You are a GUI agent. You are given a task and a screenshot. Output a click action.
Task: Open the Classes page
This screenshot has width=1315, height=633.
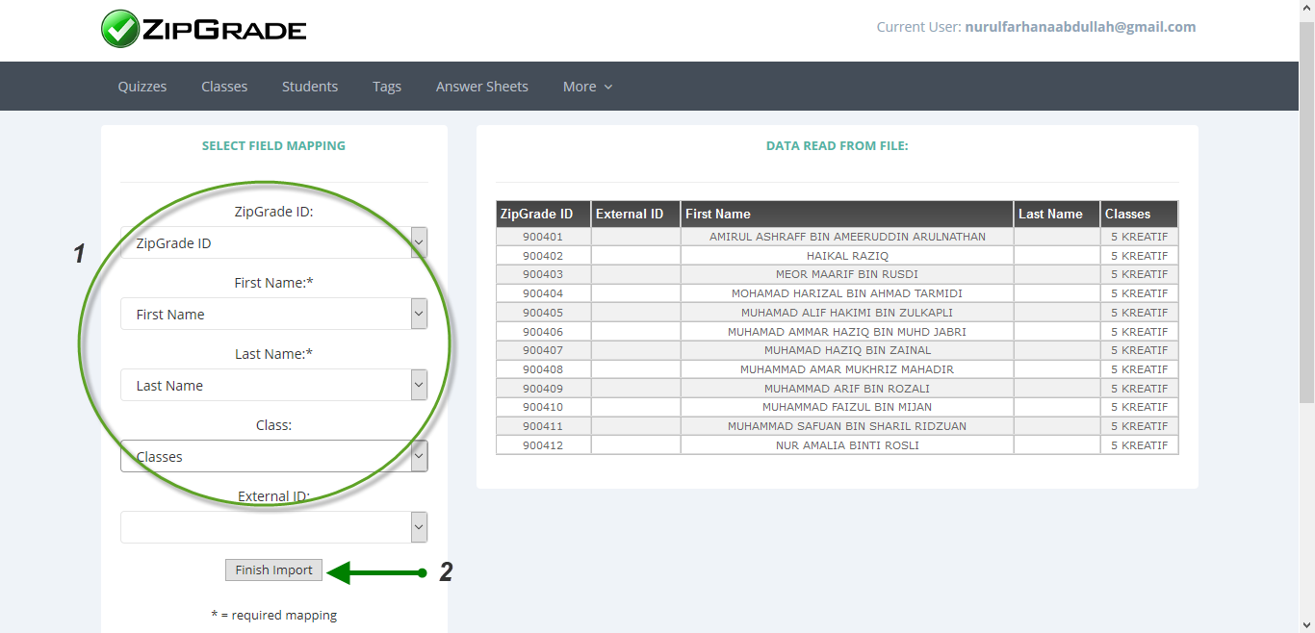[224, 87]
